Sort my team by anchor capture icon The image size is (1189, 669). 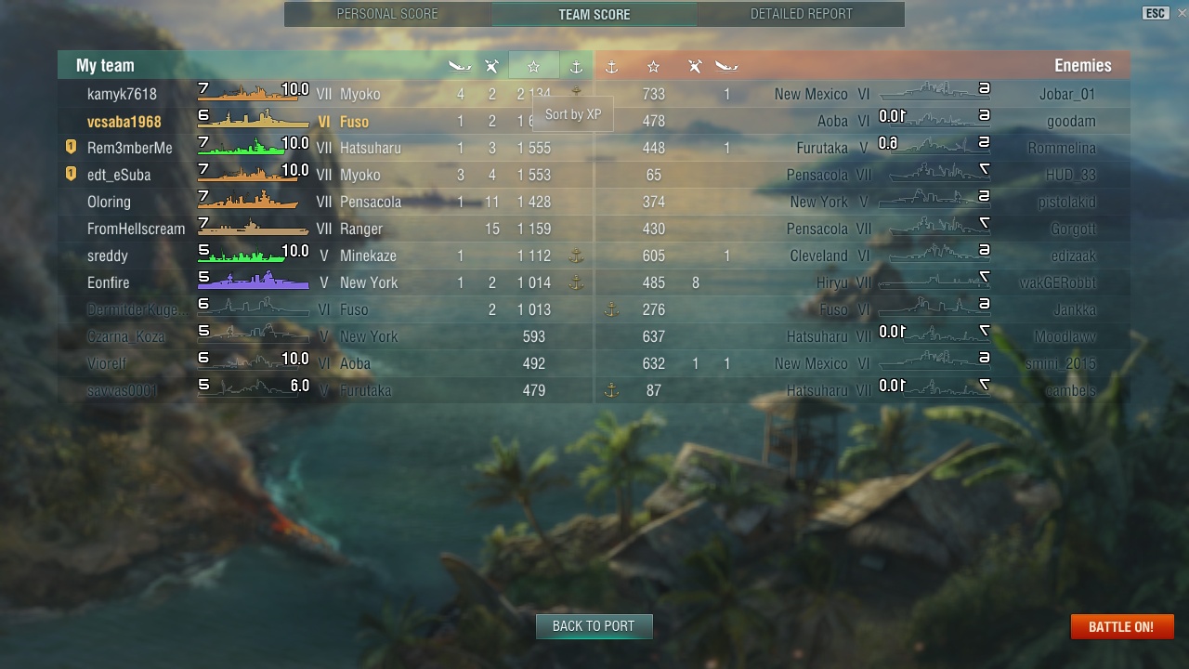point(576,66)
